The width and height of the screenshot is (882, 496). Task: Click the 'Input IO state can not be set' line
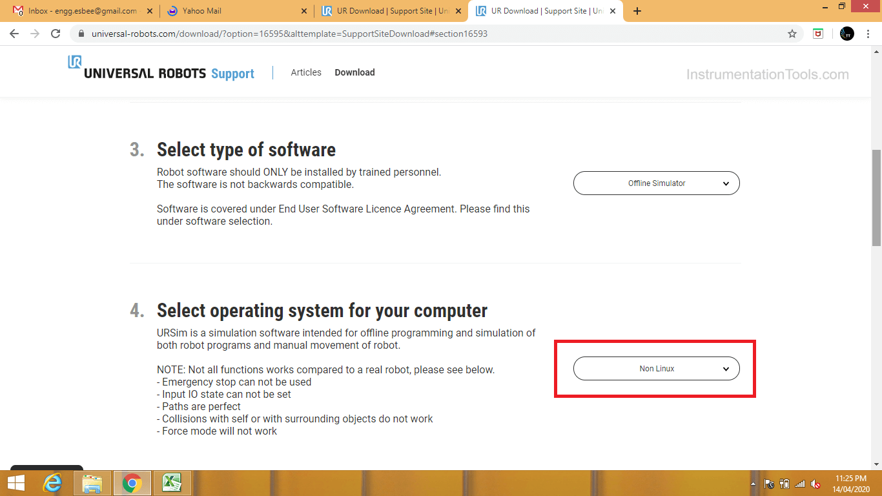224,394
